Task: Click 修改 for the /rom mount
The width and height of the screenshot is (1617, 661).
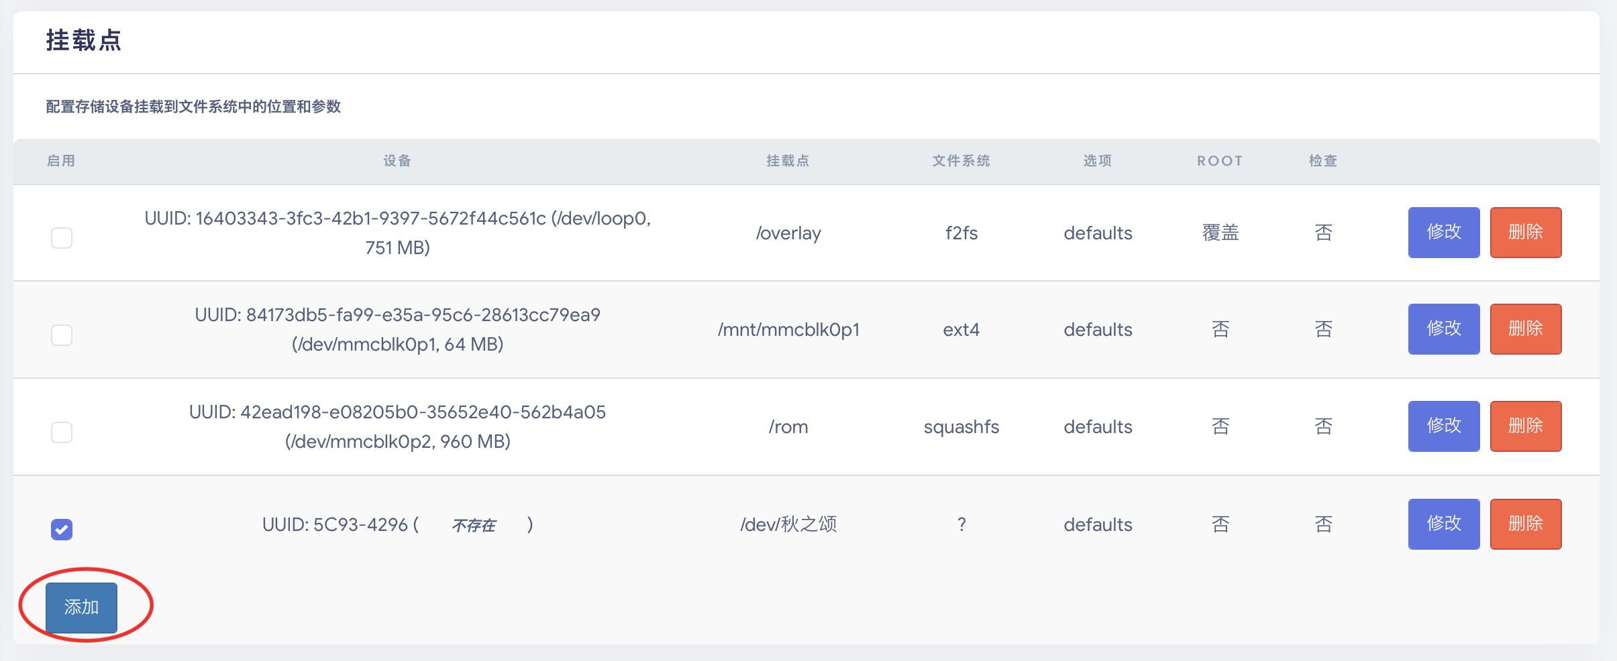Action: tap(1443, 426)
